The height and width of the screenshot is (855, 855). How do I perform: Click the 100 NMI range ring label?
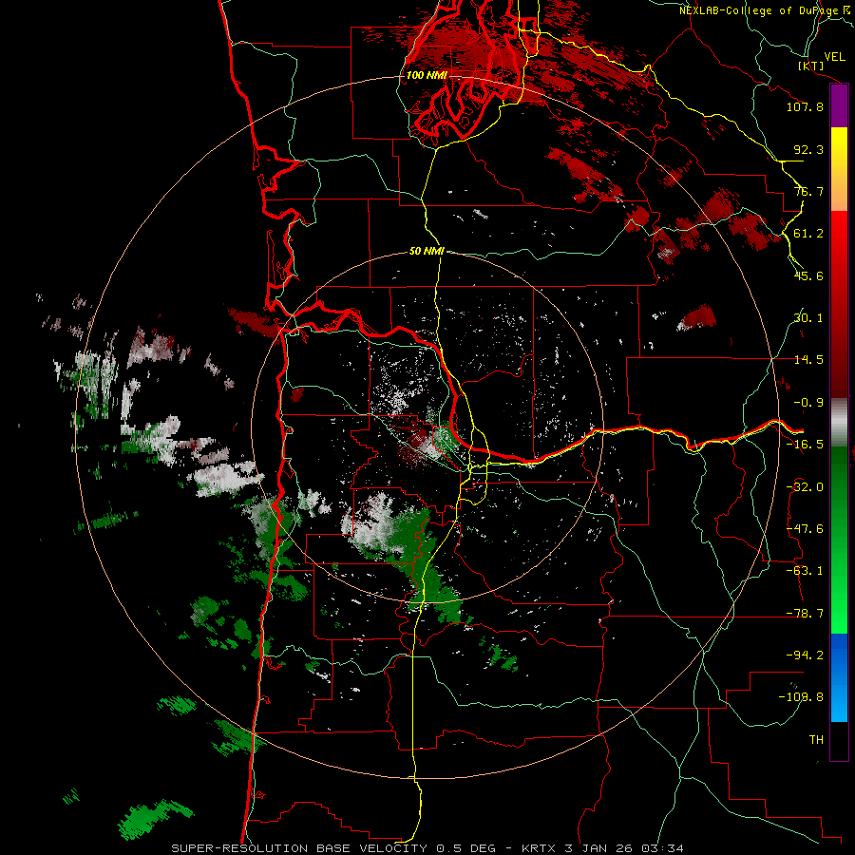tap(427, 75)
